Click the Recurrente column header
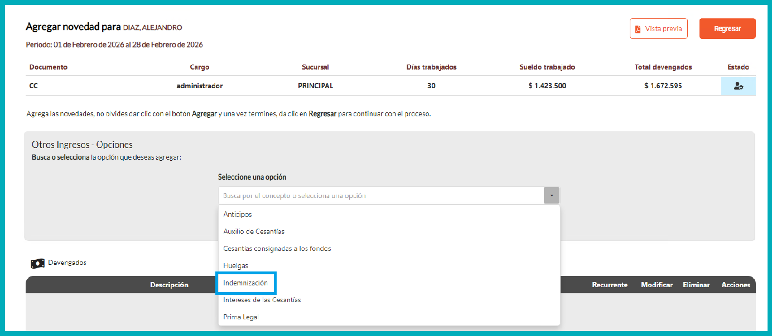772x336 pixels. tap(609, 285)
